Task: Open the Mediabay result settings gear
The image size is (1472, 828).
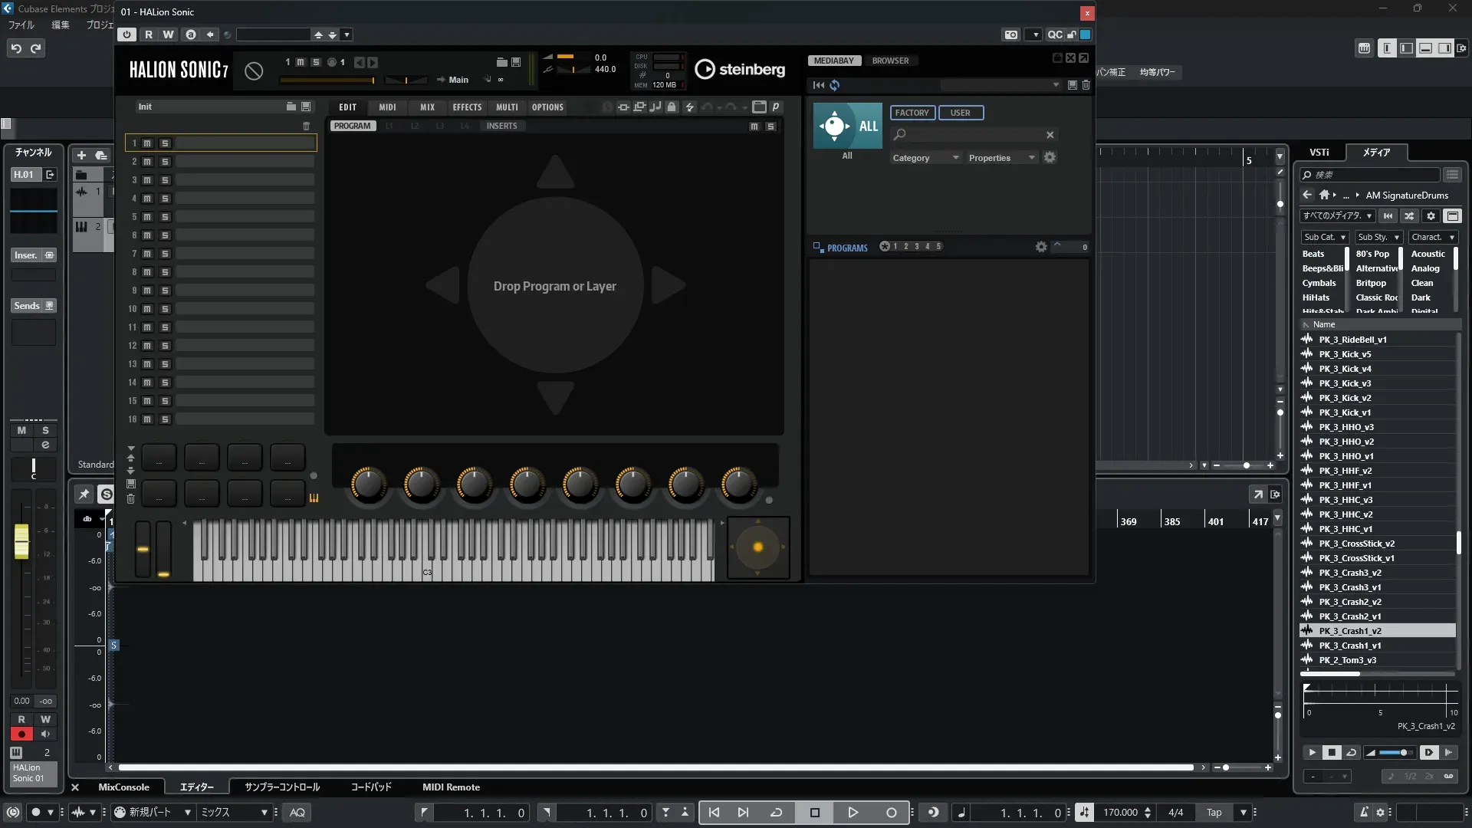Action: (x=1040, y=247)
